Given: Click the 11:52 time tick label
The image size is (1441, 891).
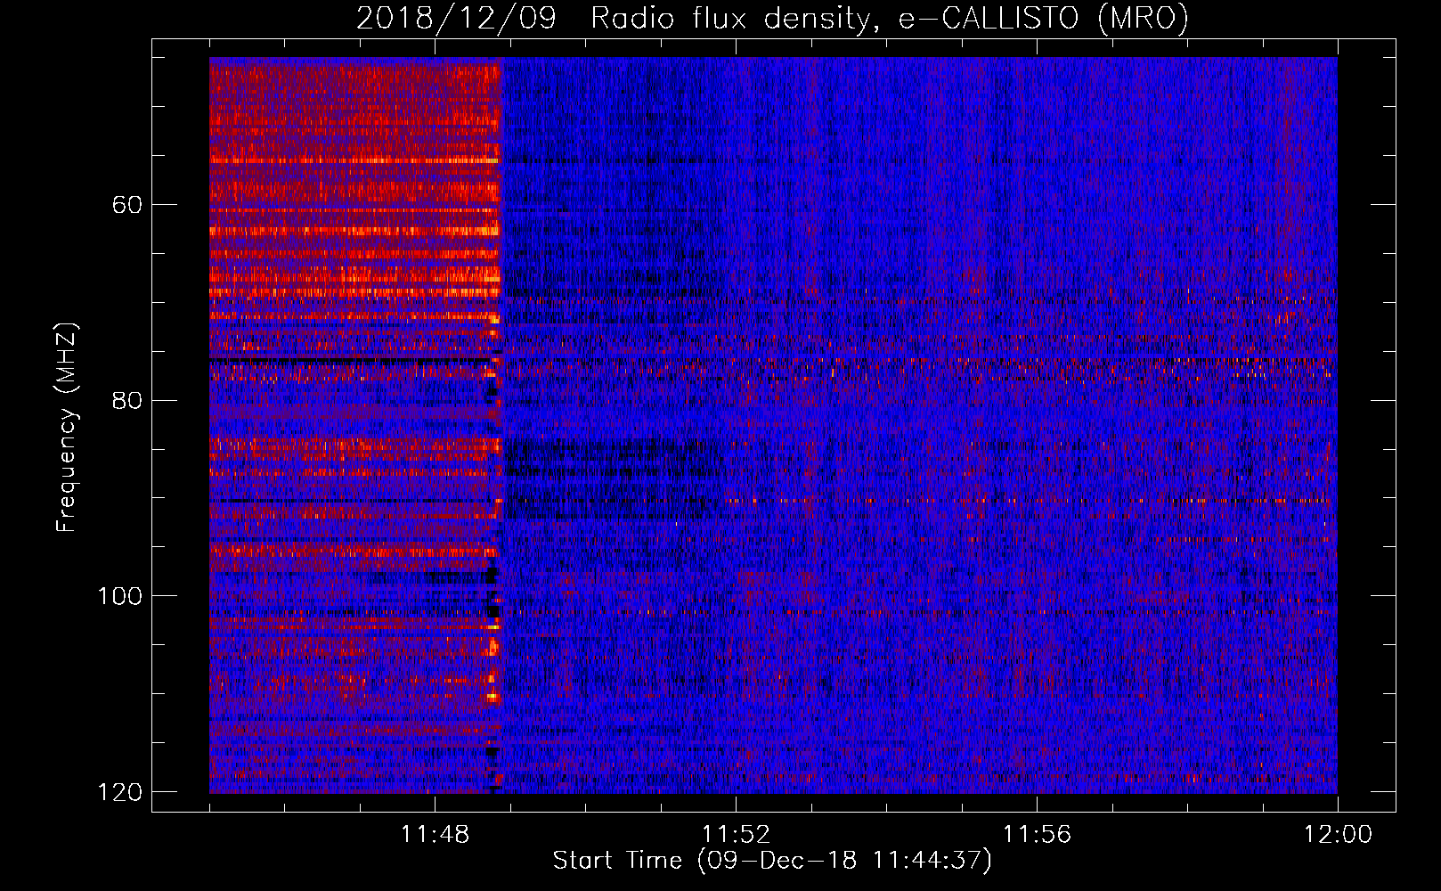Looking at the screenshot, I should coord(736,835).
